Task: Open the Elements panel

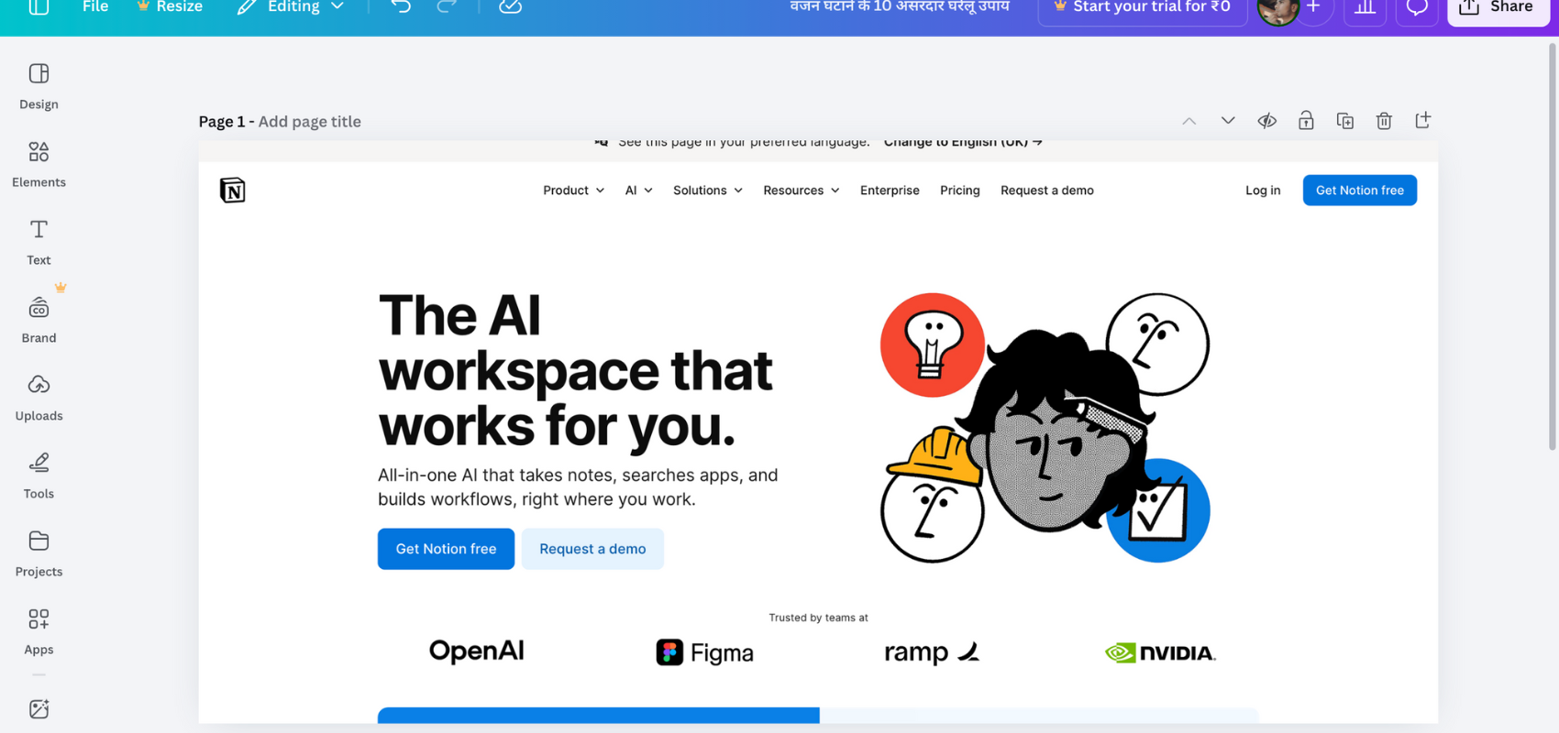Action: (x=39, y=165)
